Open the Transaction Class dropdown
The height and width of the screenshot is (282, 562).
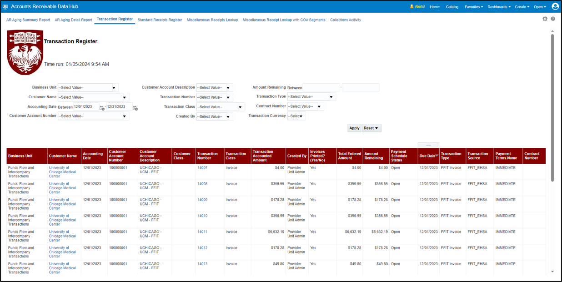pos(240,106)
